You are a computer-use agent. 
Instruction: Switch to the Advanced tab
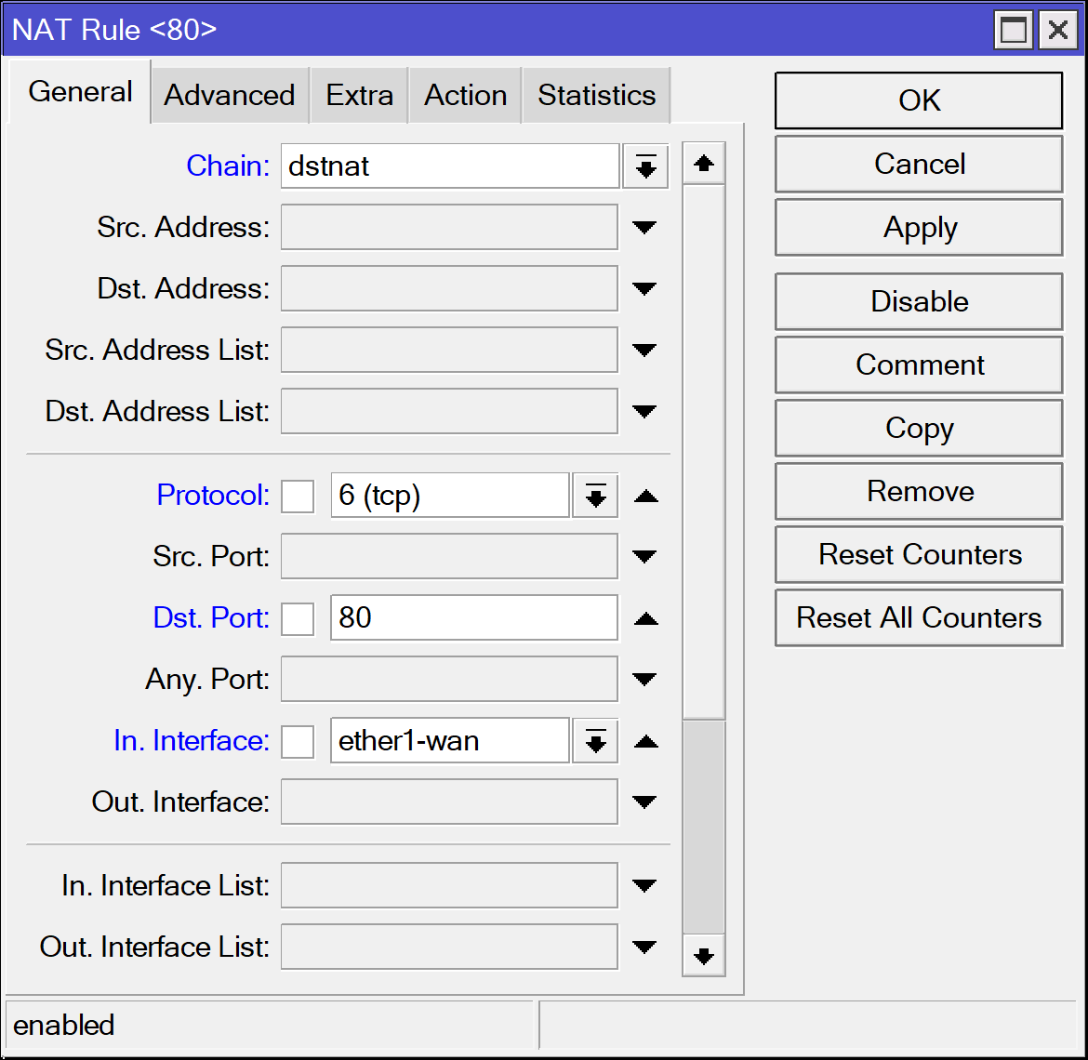coord(229,94)
